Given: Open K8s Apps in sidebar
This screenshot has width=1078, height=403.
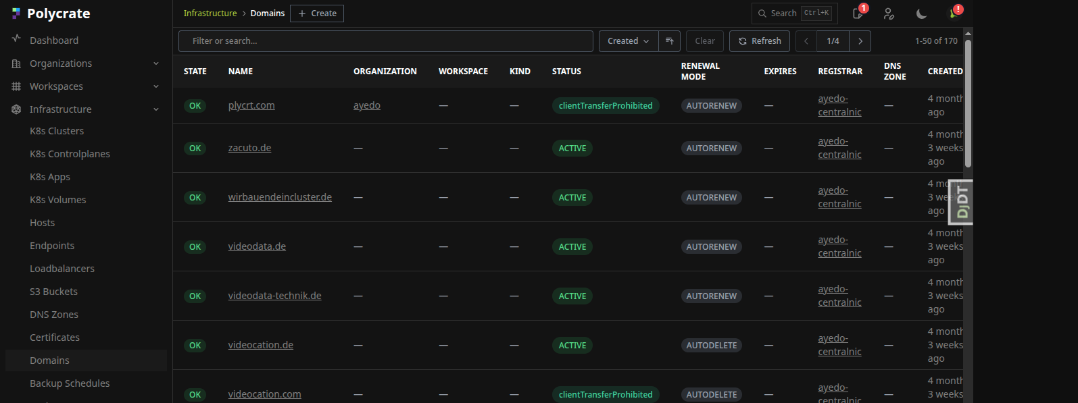Looking at the screenshot, I should (x=50, y=177).
